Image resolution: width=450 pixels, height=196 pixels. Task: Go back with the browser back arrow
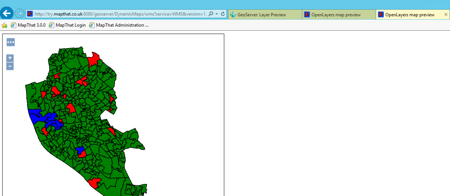click(x=7, y=14)
